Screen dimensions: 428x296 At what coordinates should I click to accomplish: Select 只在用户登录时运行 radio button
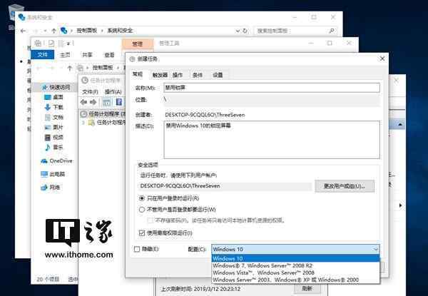[x=141, y=198]
